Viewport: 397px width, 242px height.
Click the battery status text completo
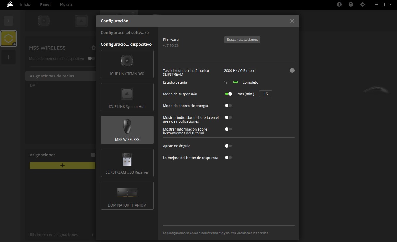pyautogui.click(x=250, y=82)
